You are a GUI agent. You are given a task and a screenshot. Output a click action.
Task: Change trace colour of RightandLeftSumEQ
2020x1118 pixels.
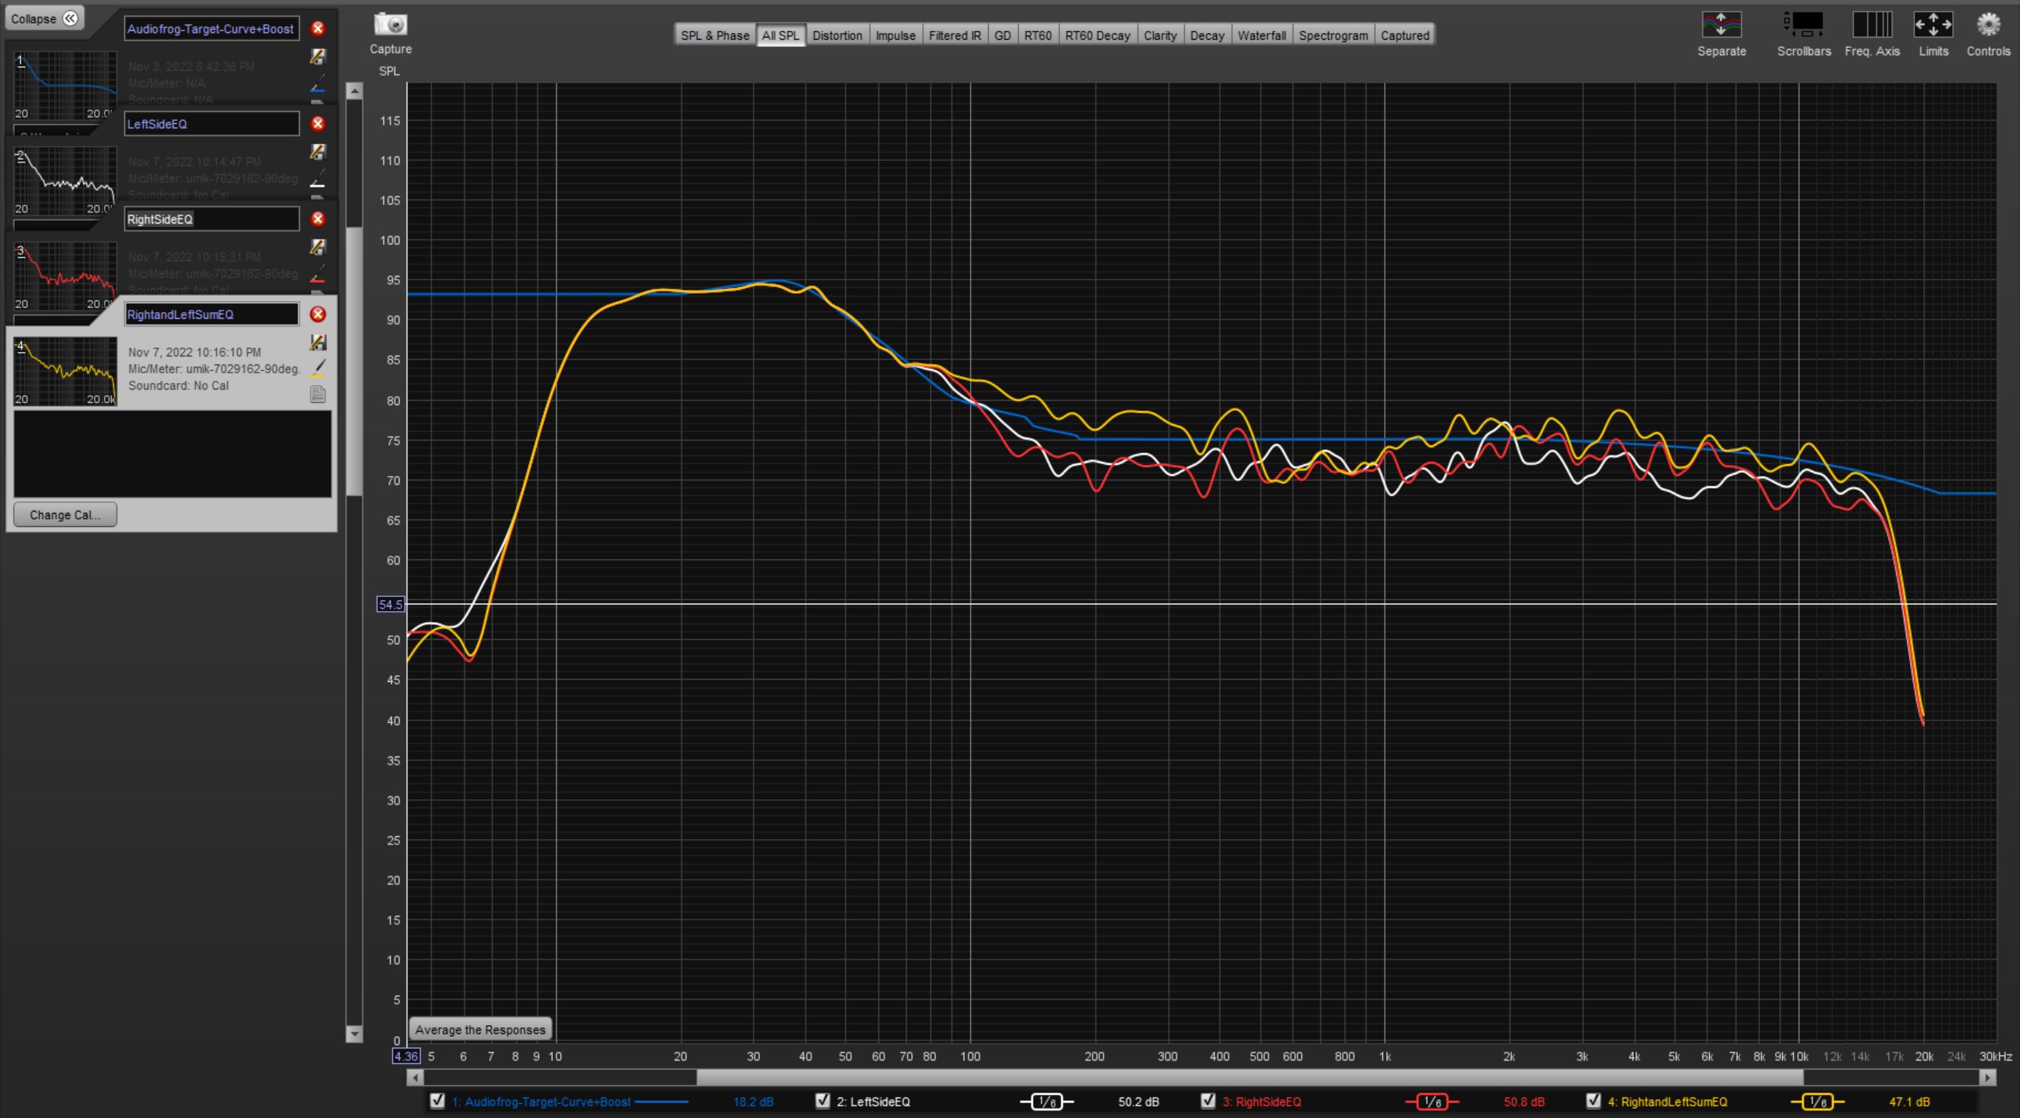coord(317,368)
